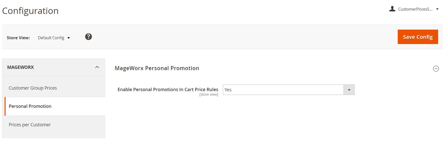Click the MAGEWORX sidebar group title
This screenshot has height=141, width=445.
point(21,67)
